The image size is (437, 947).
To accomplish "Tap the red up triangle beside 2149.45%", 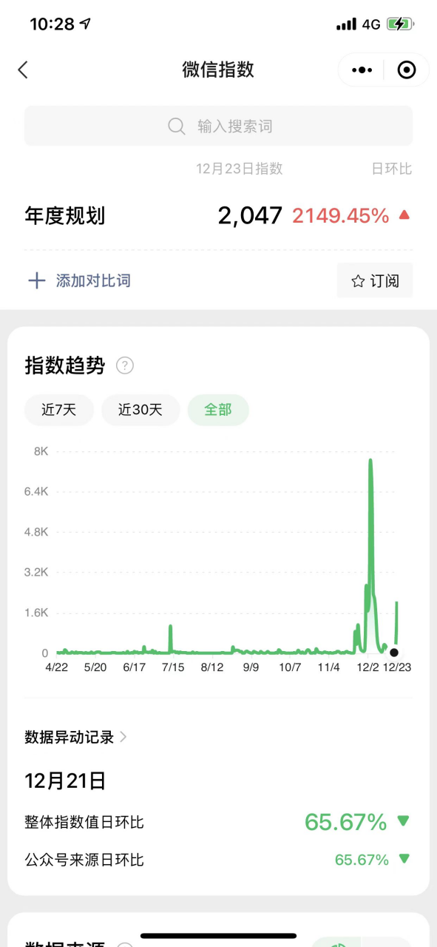I will 404,215.
